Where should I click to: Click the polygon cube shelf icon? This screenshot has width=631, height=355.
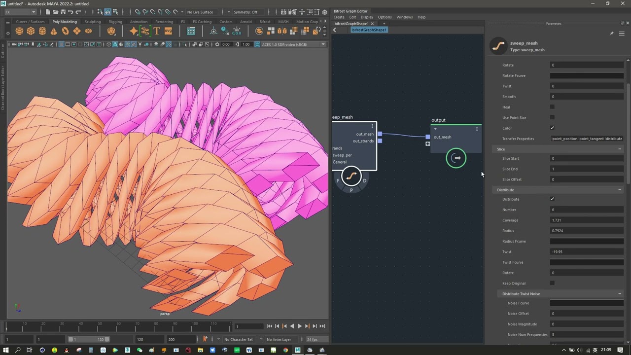tap(31, 31)
